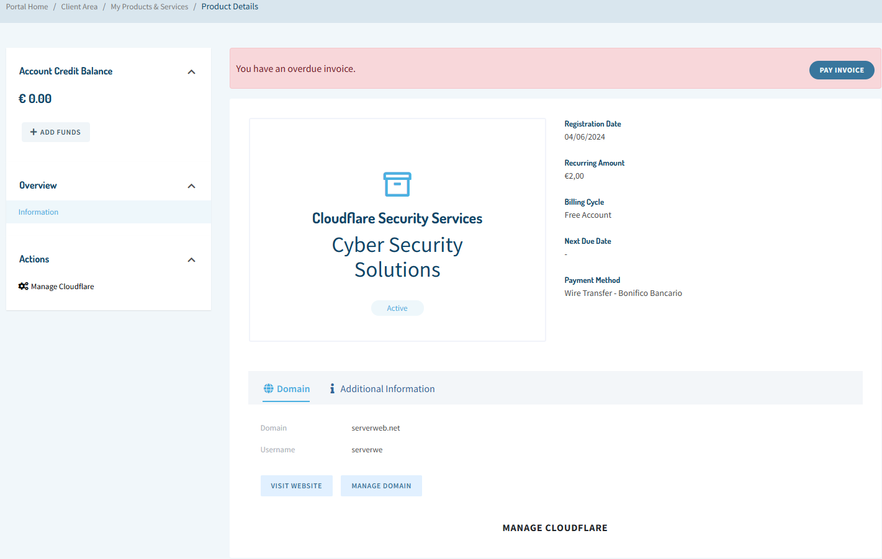
Task: Click the gears icon beside Manage Cloudflare
Action: tap(24, 286)
